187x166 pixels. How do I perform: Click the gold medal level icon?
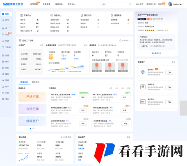pos(51,57)
